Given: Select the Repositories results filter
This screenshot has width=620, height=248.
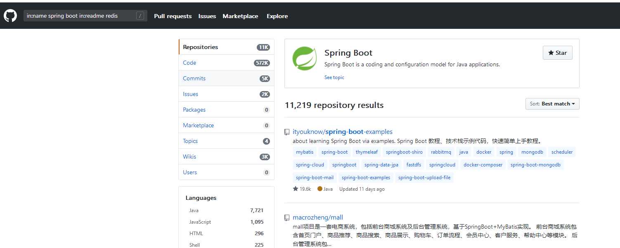Looking at the screenshot, I should pyautogui.click(x=226, y=47).
